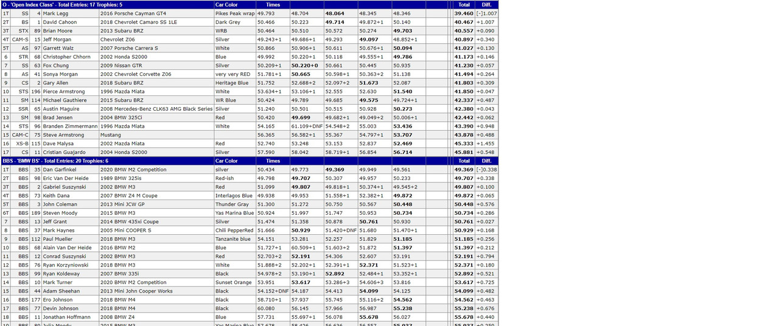Viewport: 779px width, 326px height.
Task: Select total time 40.467
Action: click(464, 22)
